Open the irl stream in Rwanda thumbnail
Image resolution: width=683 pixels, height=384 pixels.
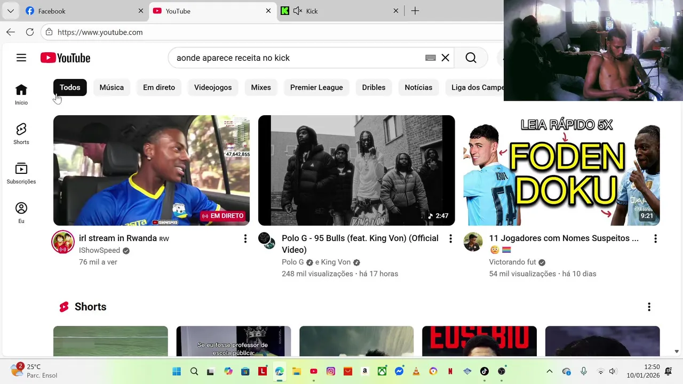pos(152,170)
